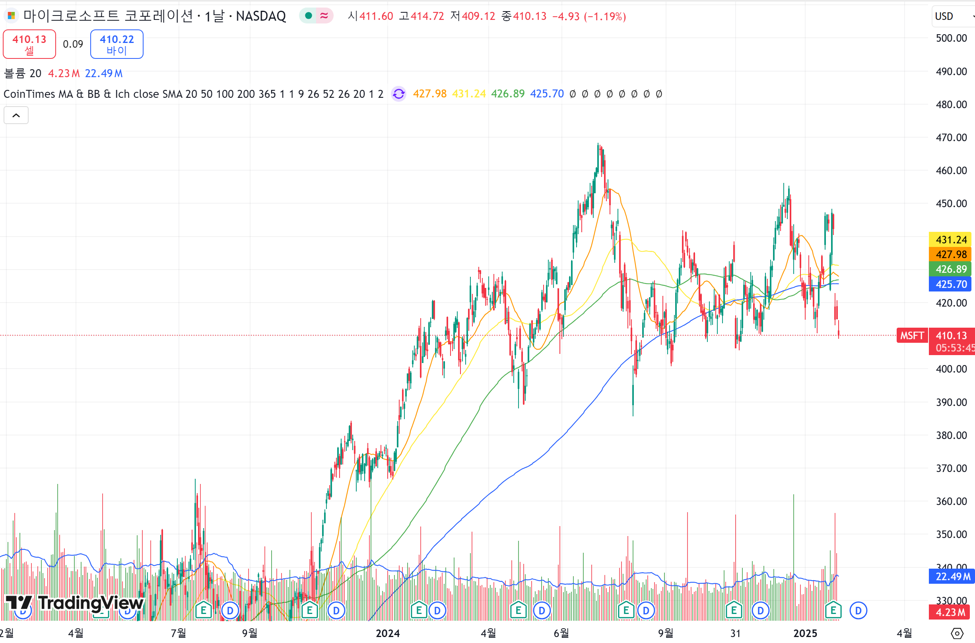975x643 pixels.
Task: Click the blue 22.49M volume label
Action: 952,577
